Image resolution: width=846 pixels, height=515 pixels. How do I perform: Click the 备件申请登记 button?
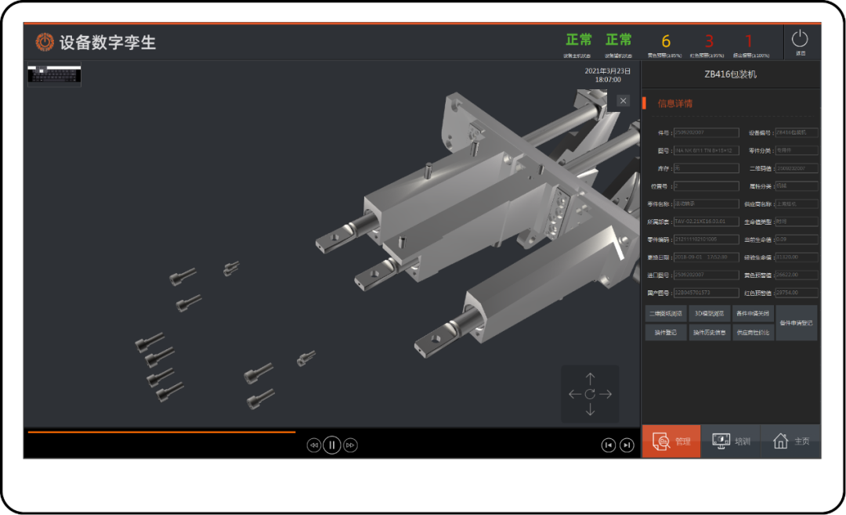[x=797, y=323]
